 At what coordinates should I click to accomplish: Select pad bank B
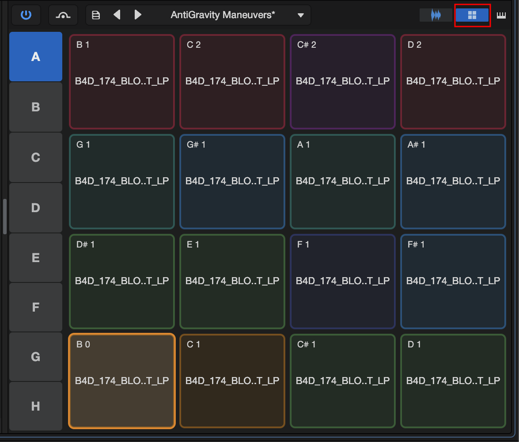pos(36,107)
